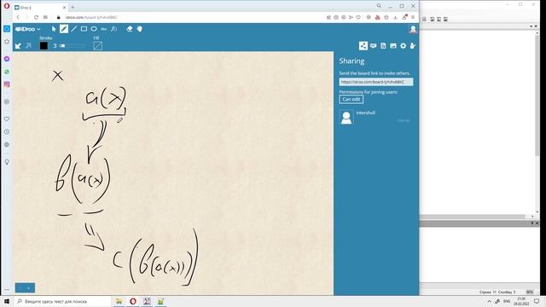Choose the Select arrow tool
Image resolution: width=546 pixels, height=307 pixels.
coord(54,29)
